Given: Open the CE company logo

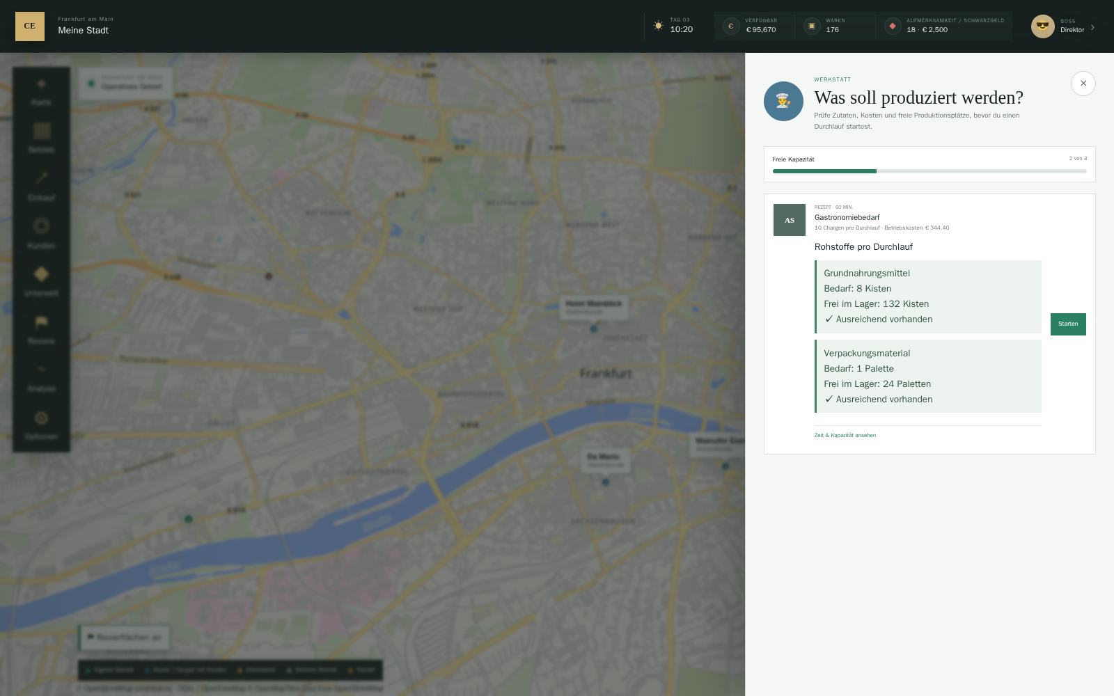Looking at the screenshot, I should pyautogui.click(x=30, y=26).
